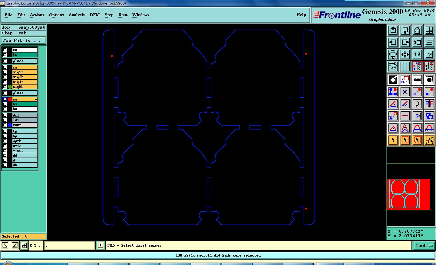Click the red color dot on ss
Image resolution: width=436 pixels, height=265 pixels.
[x=10, y=99]
